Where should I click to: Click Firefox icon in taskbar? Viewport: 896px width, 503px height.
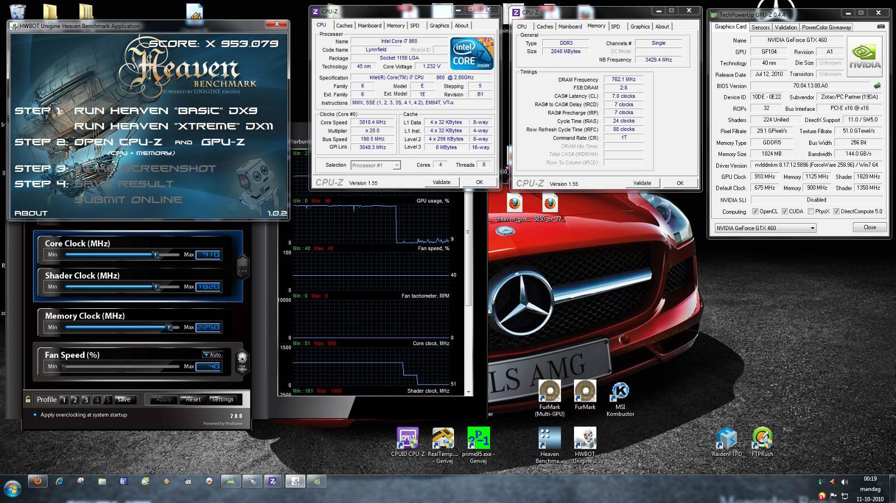(38, 481)
